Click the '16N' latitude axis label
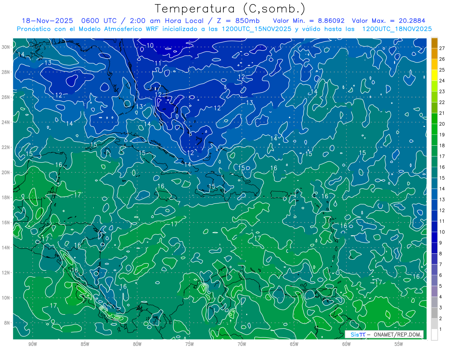 [x=6, y=223]
